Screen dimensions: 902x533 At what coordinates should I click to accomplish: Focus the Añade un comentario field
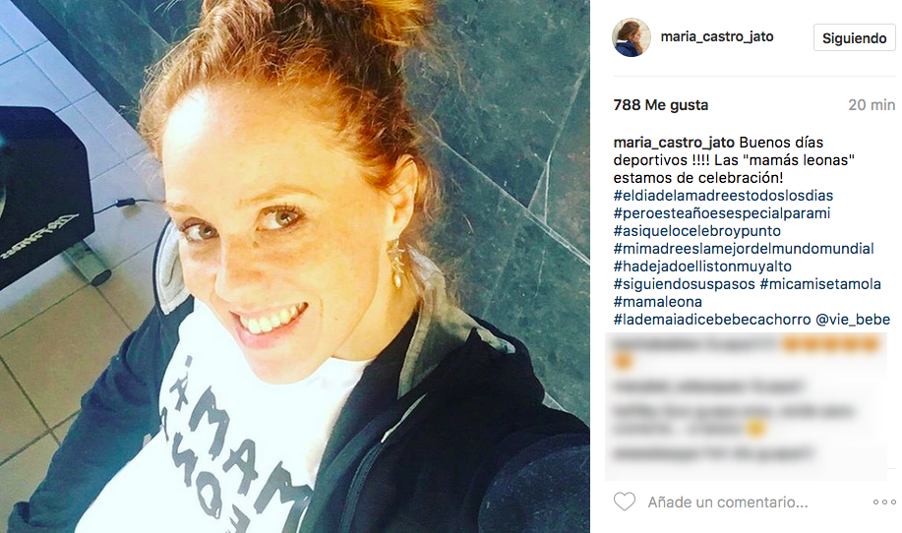point(728,503)
